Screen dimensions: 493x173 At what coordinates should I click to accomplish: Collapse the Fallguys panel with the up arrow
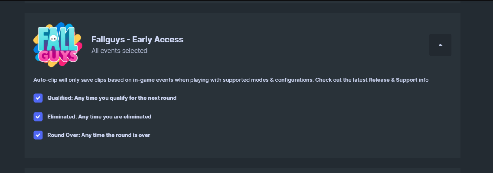440,45
